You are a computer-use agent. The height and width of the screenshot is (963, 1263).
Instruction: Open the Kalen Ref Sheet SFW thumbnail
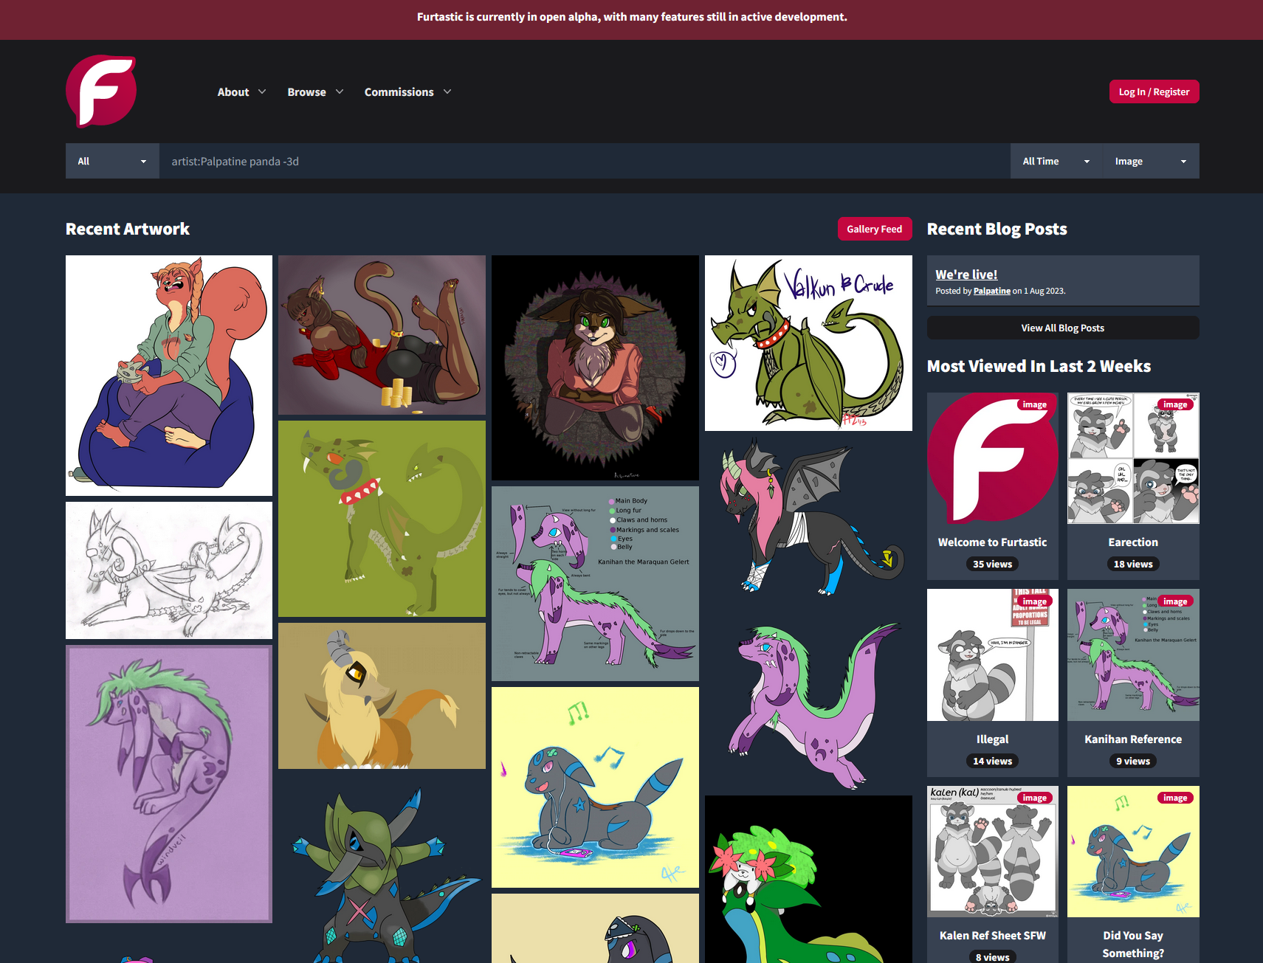(993, 852)
